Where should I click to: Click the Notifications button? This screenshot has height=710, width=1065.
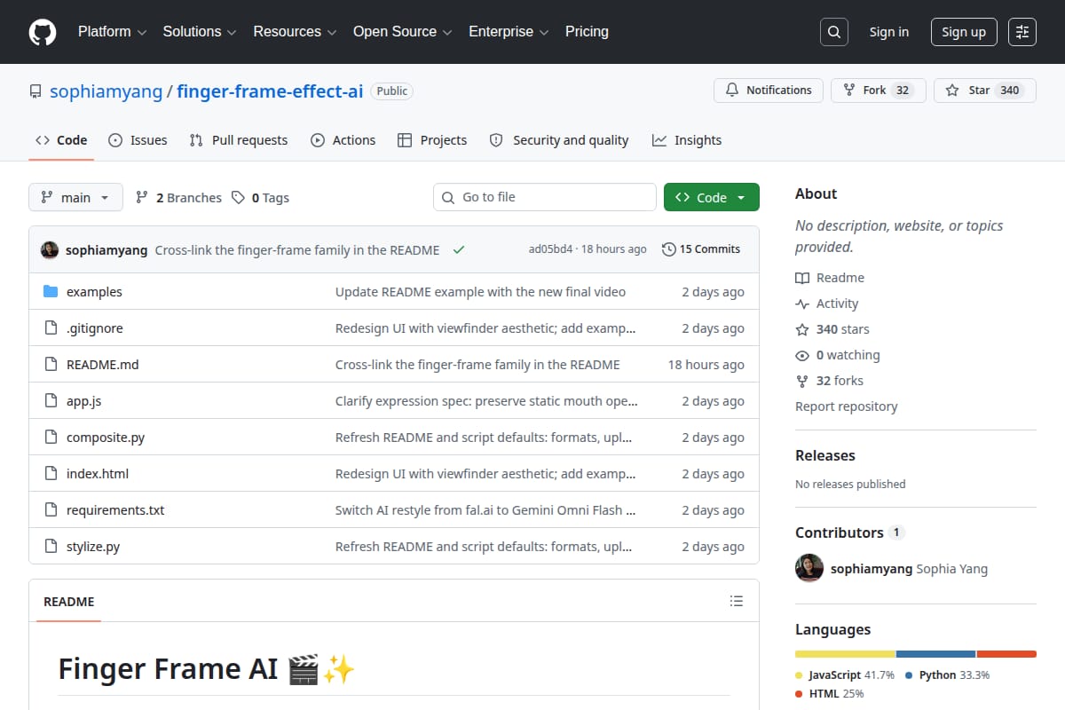pos(769,91)
